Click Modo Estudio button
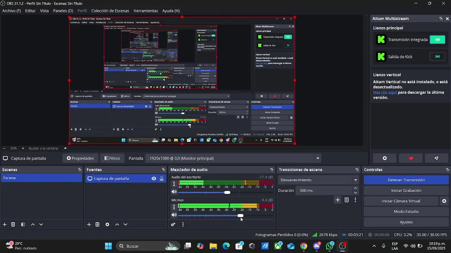Screen dimensions: 451x253 coord(406,212)
